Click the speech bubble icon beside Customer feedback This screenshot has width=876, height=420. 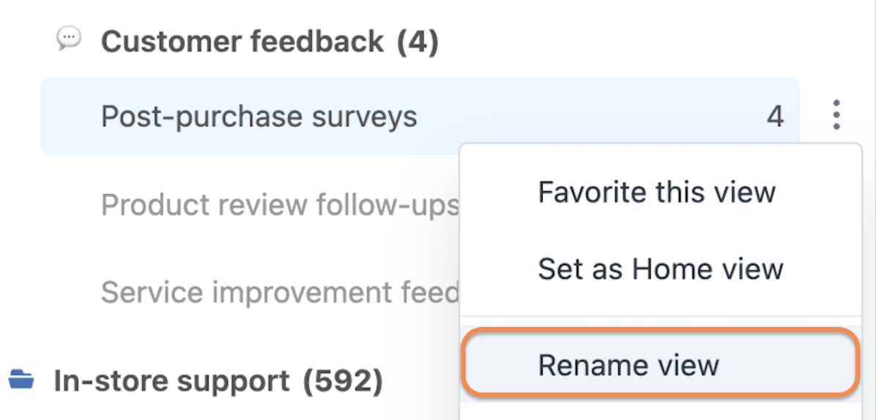pyautogui.click(x=70, y=40)
